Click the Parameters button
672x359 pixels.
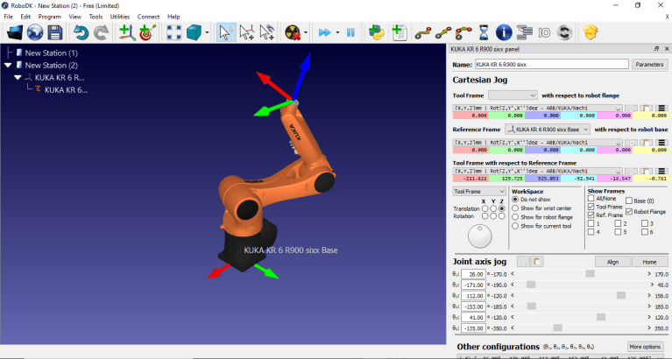(x=648, y=64)
